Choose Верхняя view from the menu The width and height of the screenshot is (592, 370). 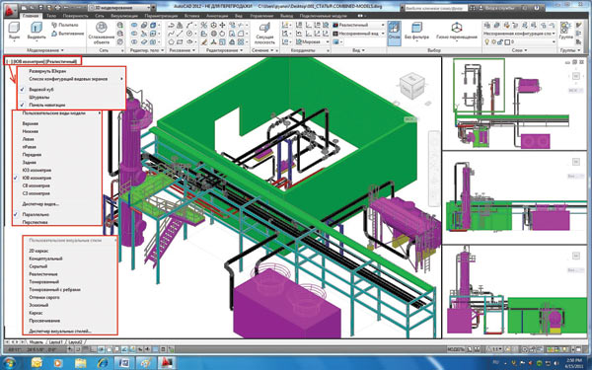31,123
